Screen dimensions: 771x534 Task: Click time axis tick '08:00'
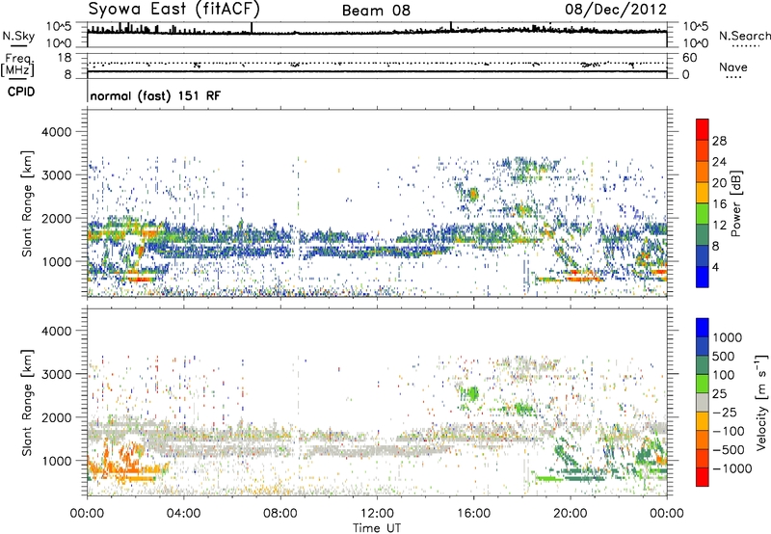[280, 514]
